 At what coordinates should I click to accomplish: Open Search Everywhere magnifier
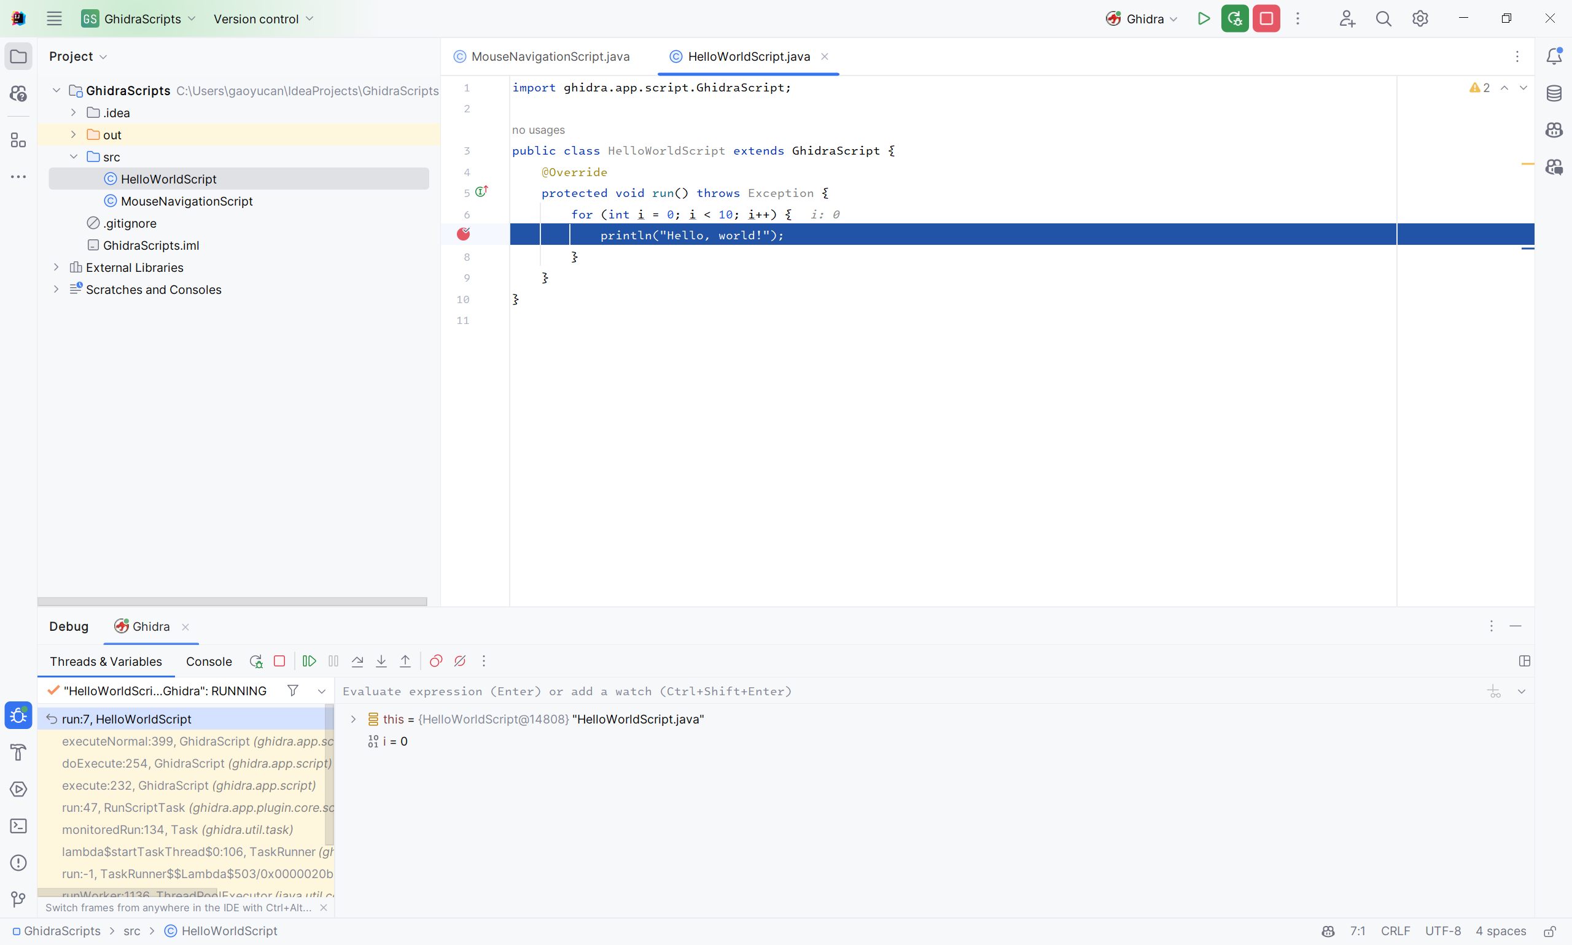pyautogui.click(x=1383, y=18)
